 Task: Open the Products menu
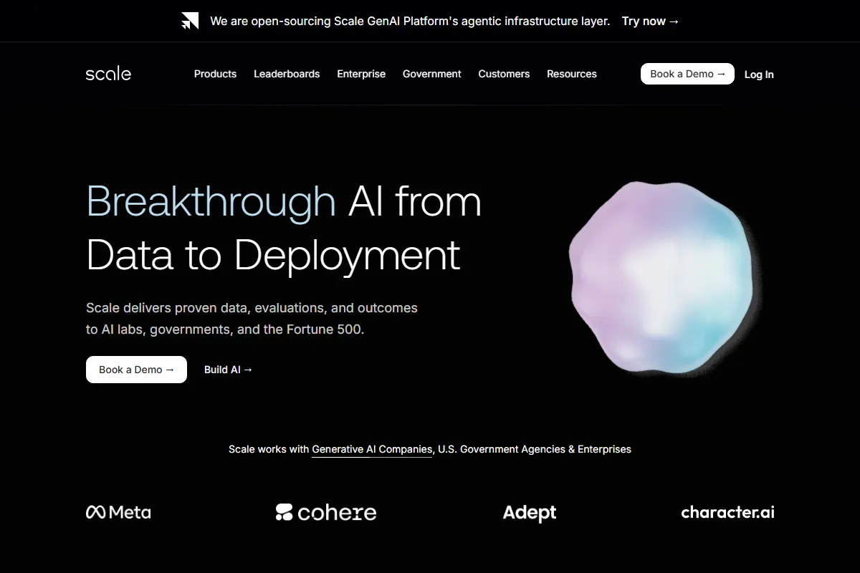click(x=215, y=74)
